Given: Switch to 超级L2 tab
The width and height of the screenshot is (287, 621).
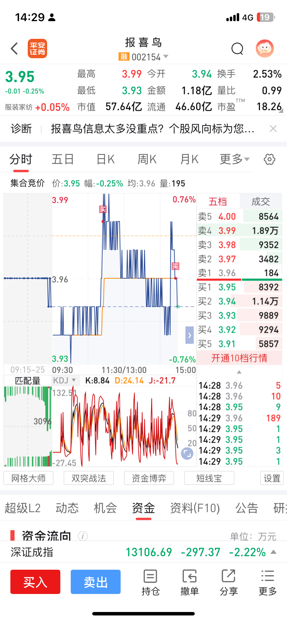Looking at the screenshot, I should click(x=23, y=508).
